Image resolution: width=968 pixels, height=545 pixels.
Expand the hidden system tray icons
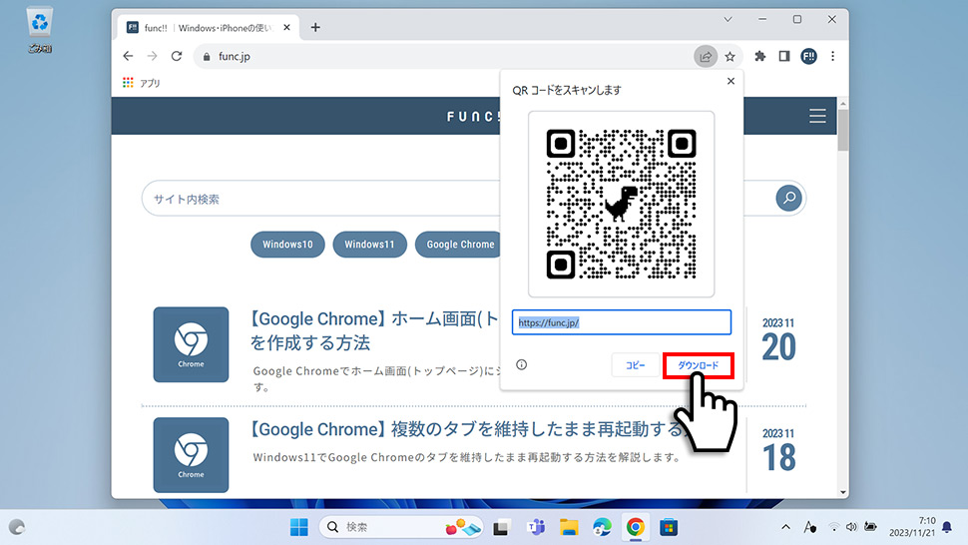click(786, 527)
